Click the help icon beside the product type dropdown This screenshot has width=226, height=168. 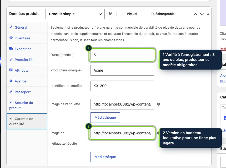tap(110, 13)
